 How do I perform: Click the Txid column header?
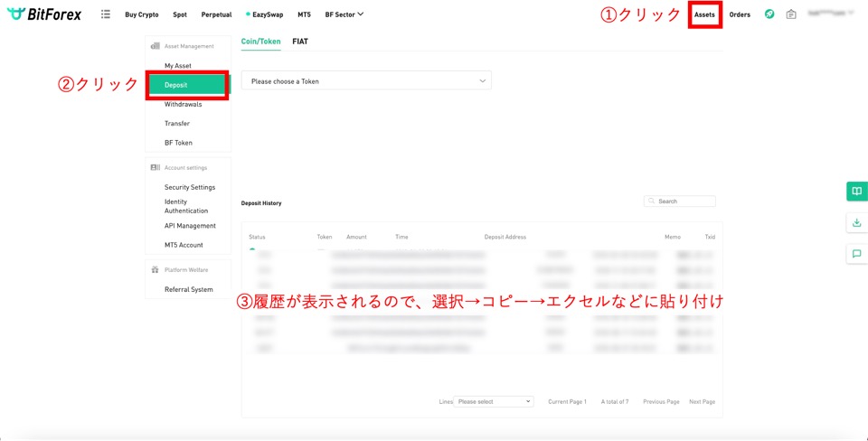(x=711, y=237)
